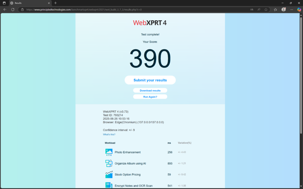Click Encrypt Notes and OCR Scan label

134,186
